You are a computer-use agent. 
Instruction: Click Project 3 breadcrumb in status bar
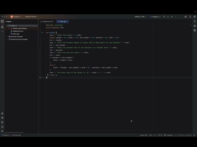coord(5,135)
